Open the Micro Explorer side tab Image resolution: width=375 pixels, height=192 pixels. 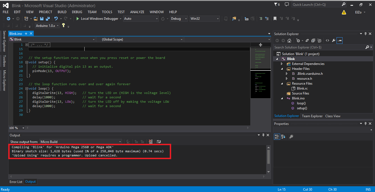pyautogui.click(x=4, y=81)
